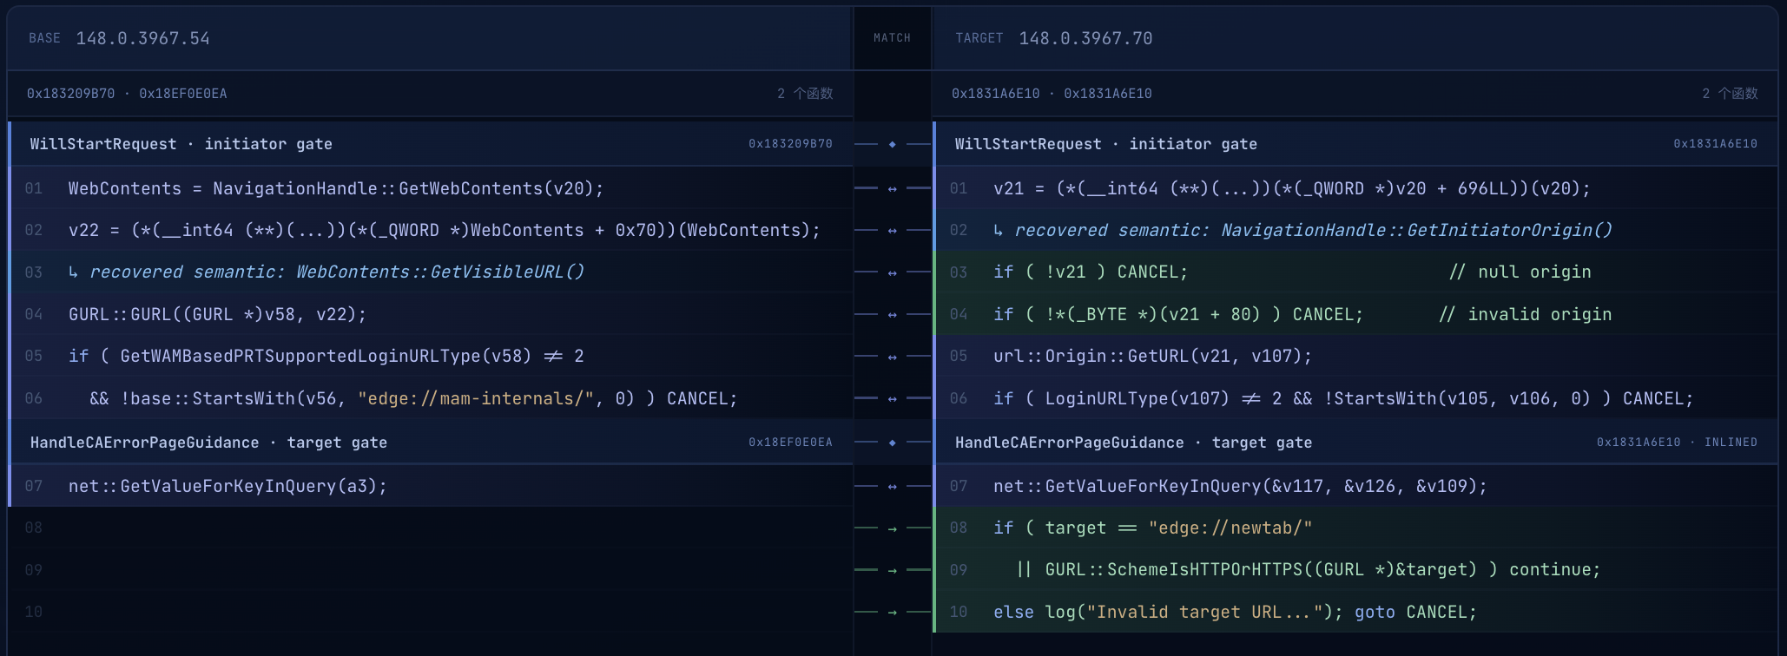
Task: Select base WillStartRequest · initiator gate header
Action: (431, 144)
